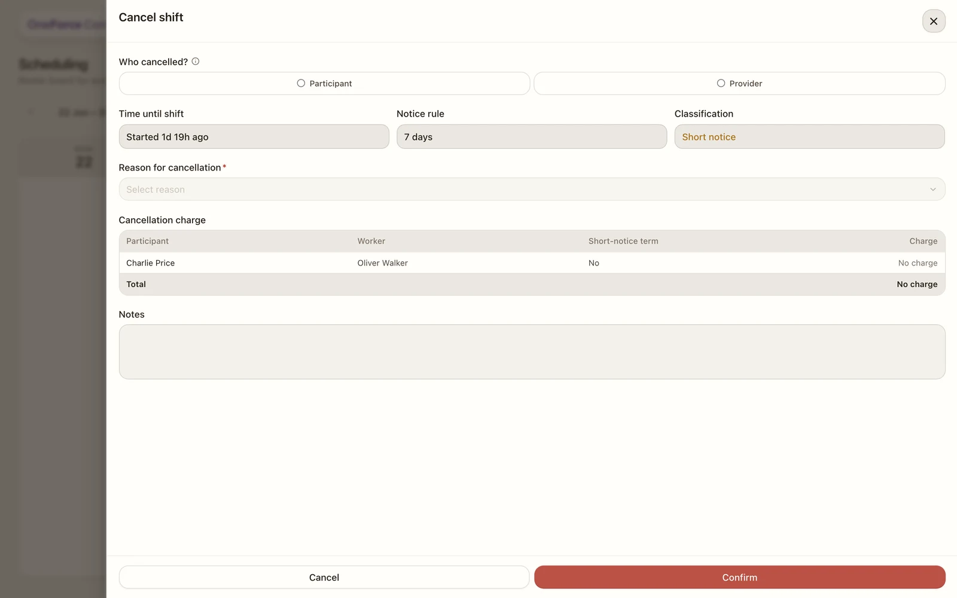Close the Cancel shift dialog with X

pos(933,21)
